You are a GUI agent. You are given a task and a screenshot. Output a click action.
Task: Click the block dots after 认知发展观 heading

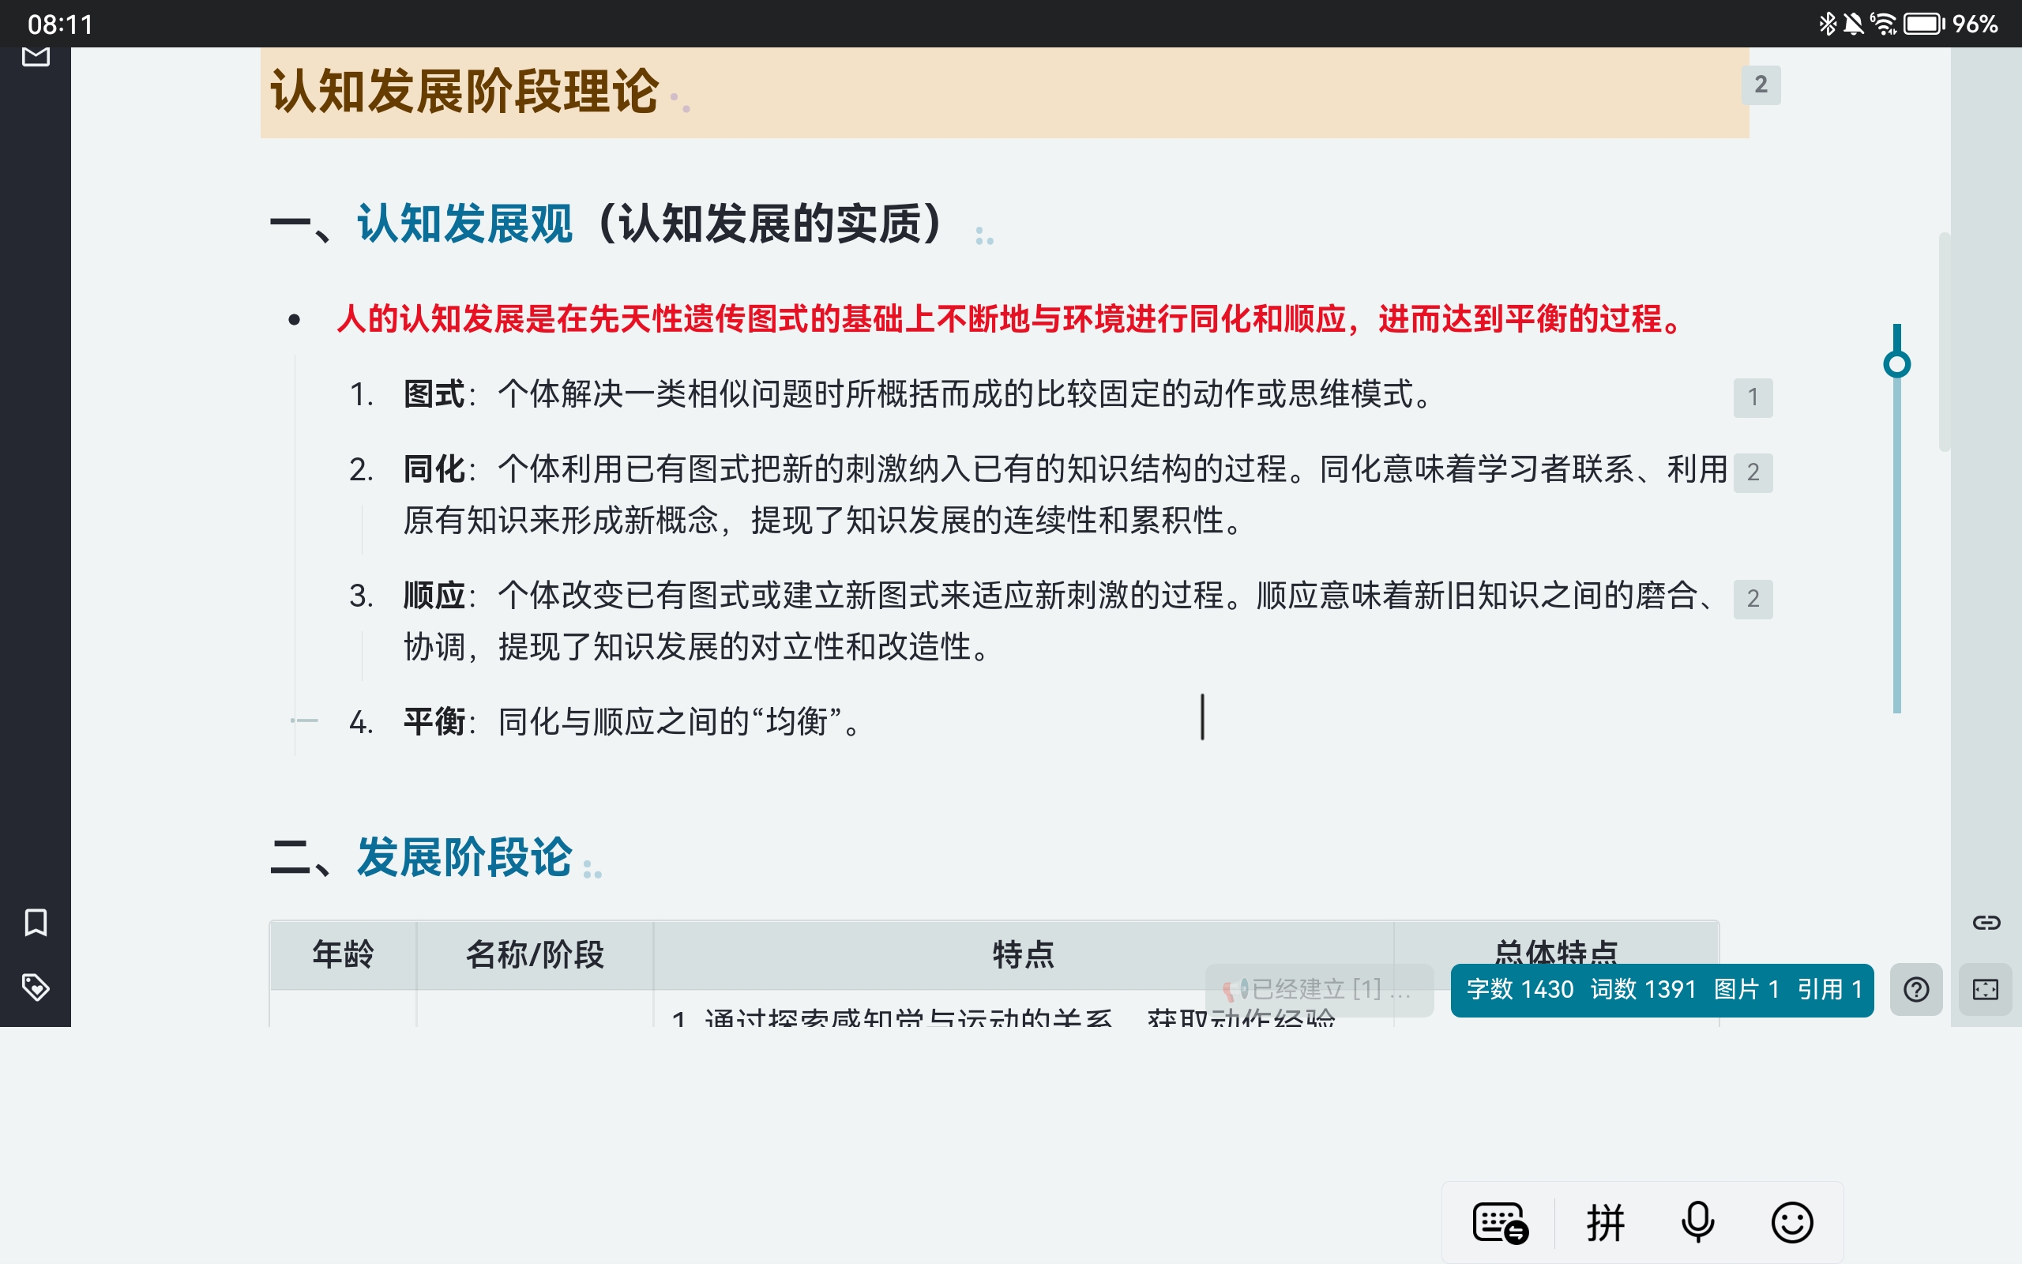coord(984,236)
